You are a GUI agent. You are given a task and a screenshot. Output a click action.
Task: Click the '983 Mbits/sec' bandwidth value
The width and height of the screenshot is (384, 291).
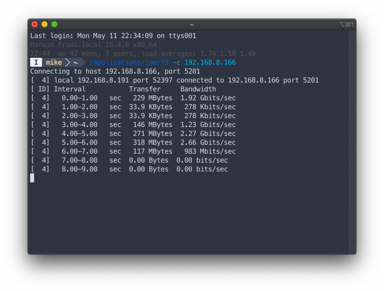pos(210,151)
